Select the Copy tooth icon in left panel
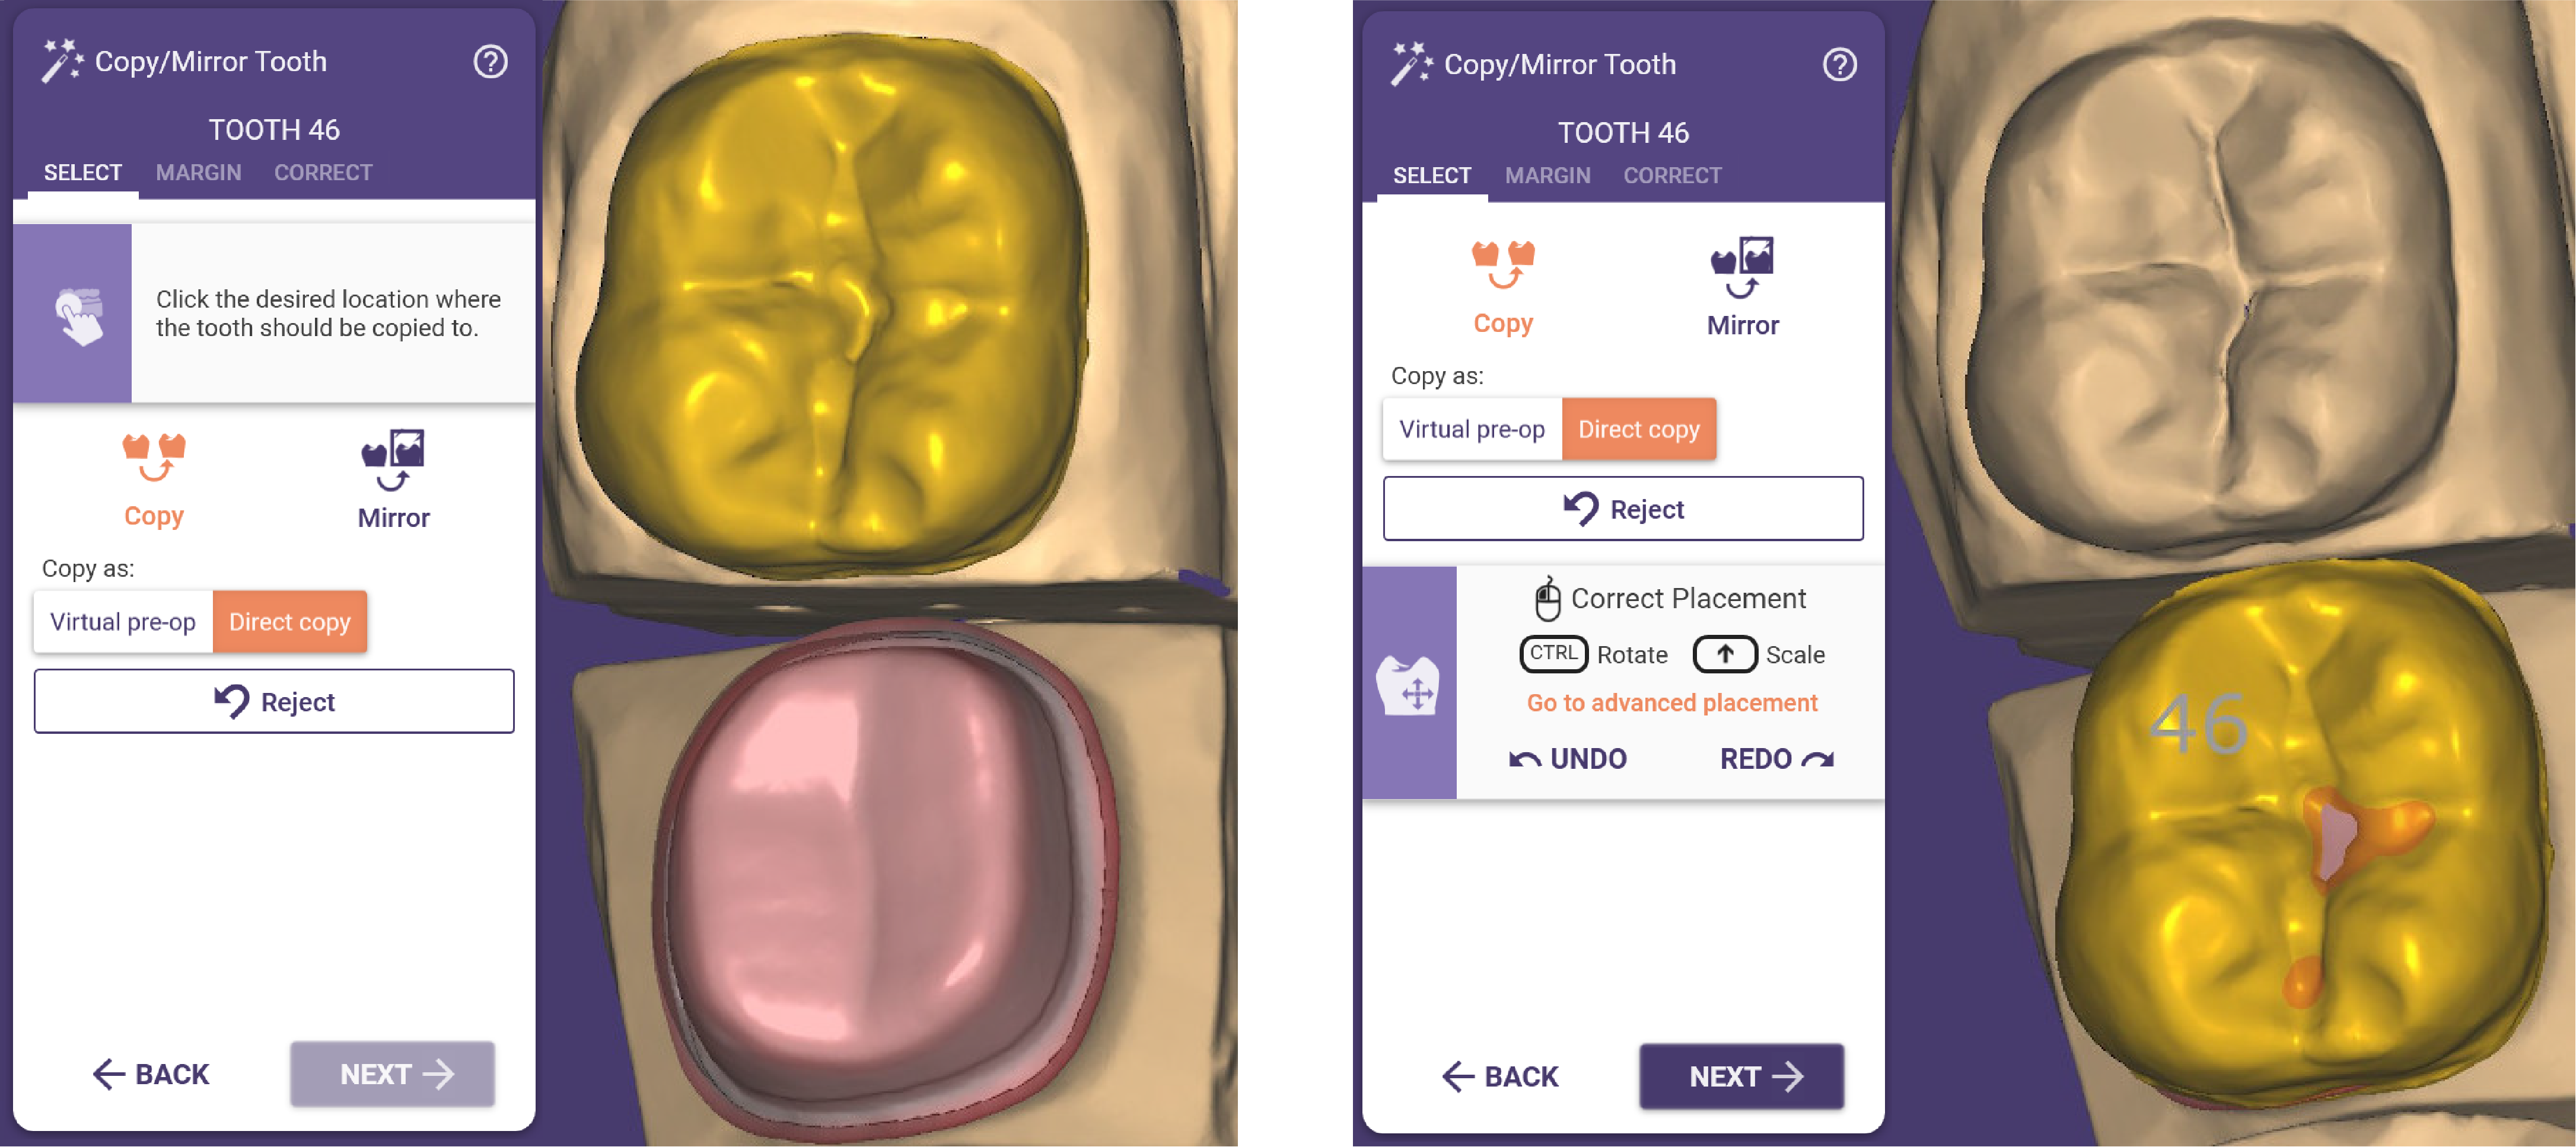Viewport: 2576px width, 1147px height. tap(154, 458)
